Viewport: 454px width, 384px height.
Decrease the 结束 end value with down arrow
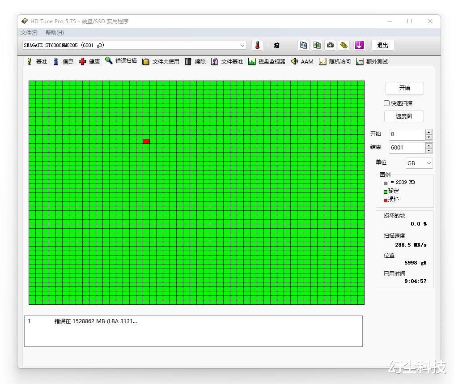point(429,150)
